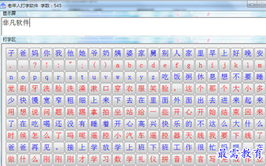Click the semicolon key
This screenshot has height=166, width=266.
(x=82, y=65)
